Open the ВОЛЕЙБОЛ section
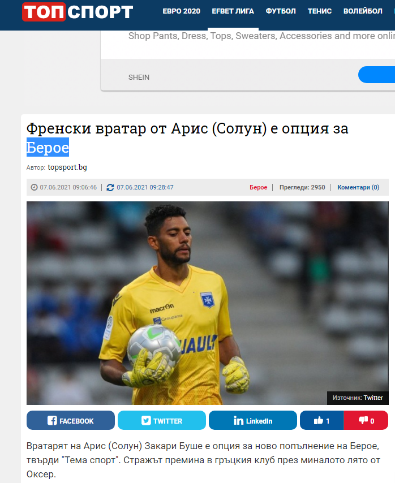Image resolution: width=395 pixels, height=483 pixels. click(x=363, y=11)
